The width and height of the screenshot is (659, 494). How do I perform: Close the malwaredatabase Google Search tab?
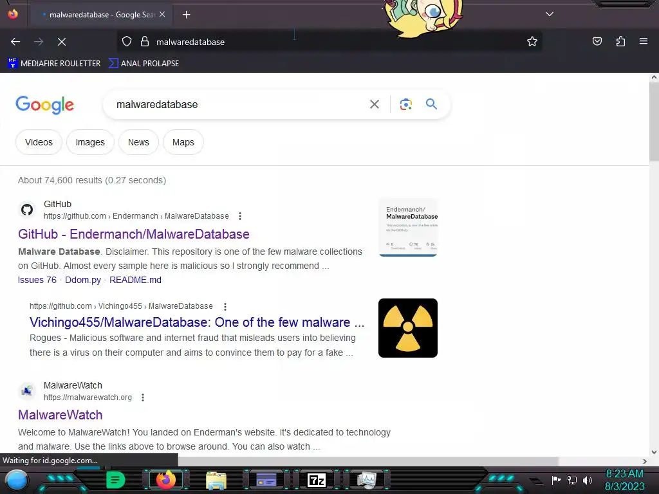[162, 14]
